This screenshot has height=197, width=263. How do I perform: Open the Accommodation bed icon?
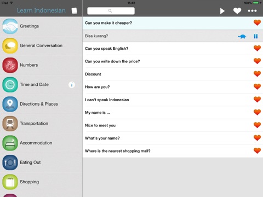pyautogui.click(x=10, y=143)
